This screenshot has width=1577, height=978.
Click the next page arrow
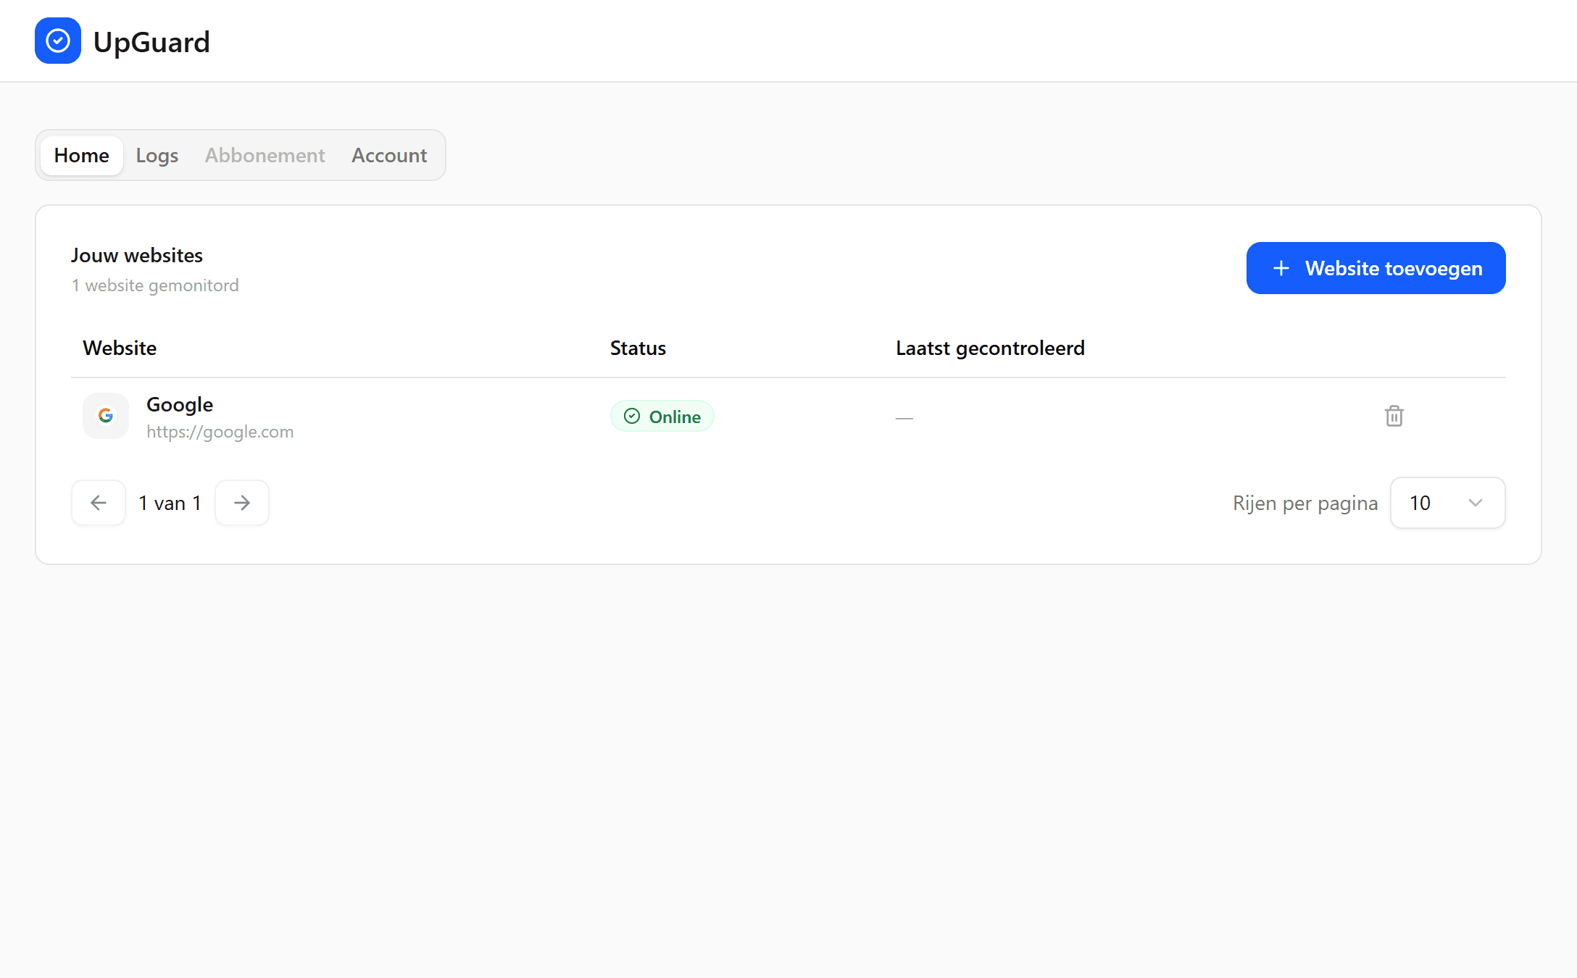click(241, 502)
